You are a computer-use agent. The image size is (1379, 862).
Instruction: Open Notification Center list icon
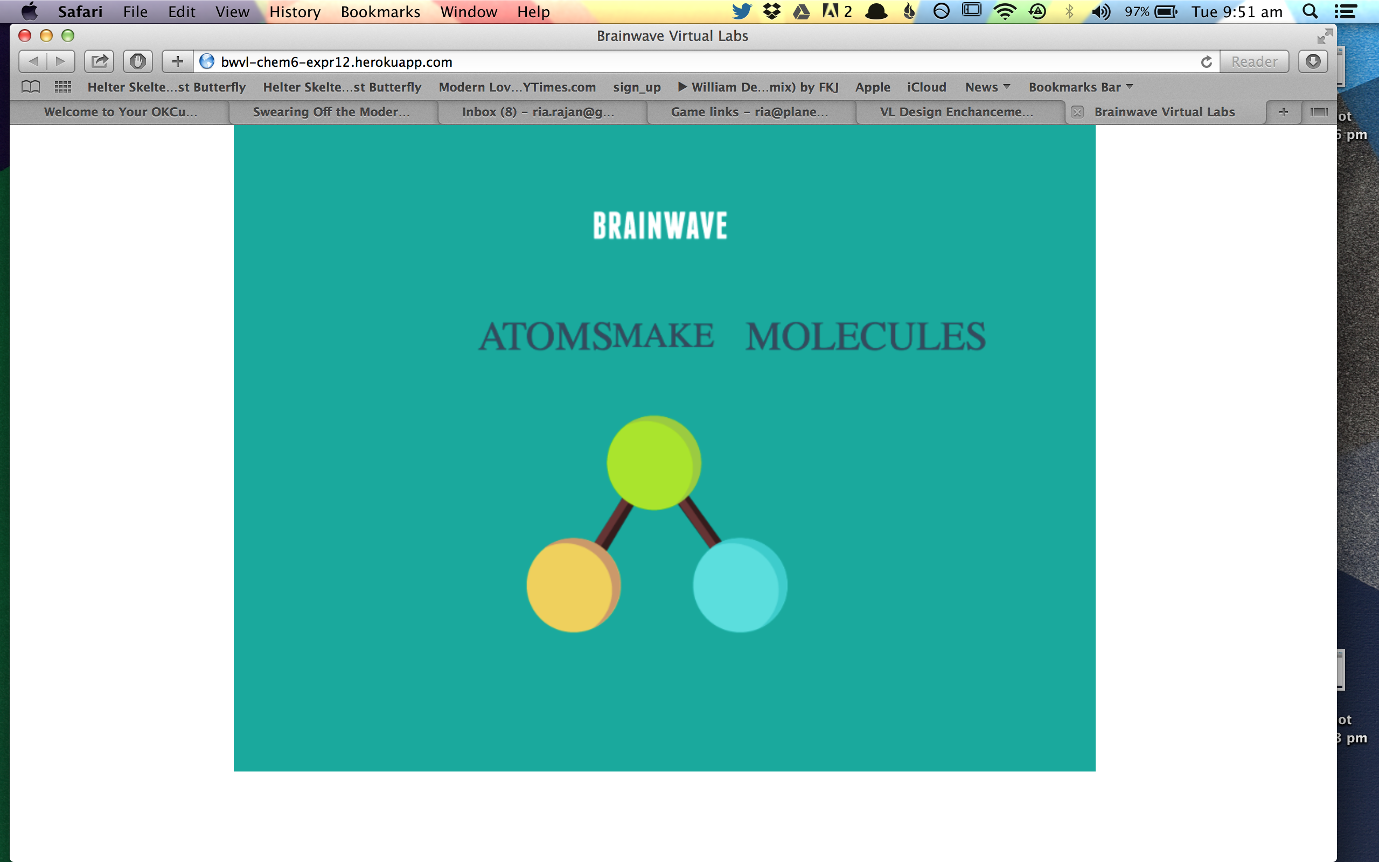pyautogui.click(x=1346, y=11)
